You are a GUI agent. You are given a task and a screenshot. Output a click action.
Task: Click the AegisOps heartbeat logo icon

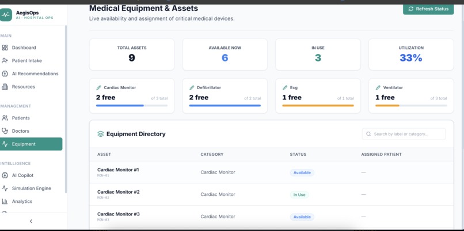(x=6, y=15)
